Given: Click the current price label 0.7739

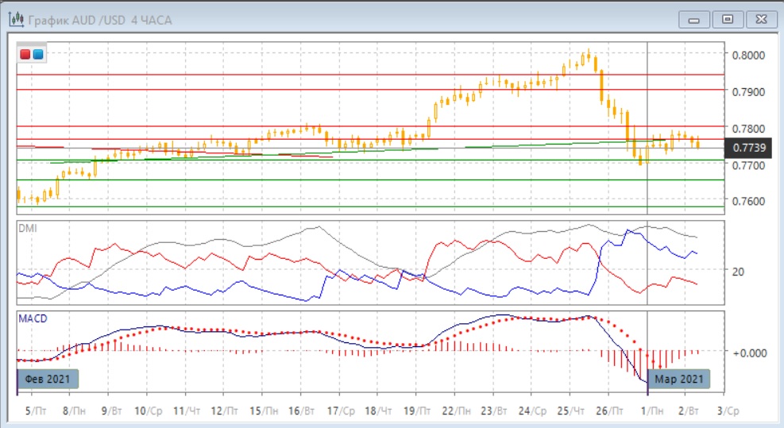Looking at the screenshot, I should tap(749, 148).
